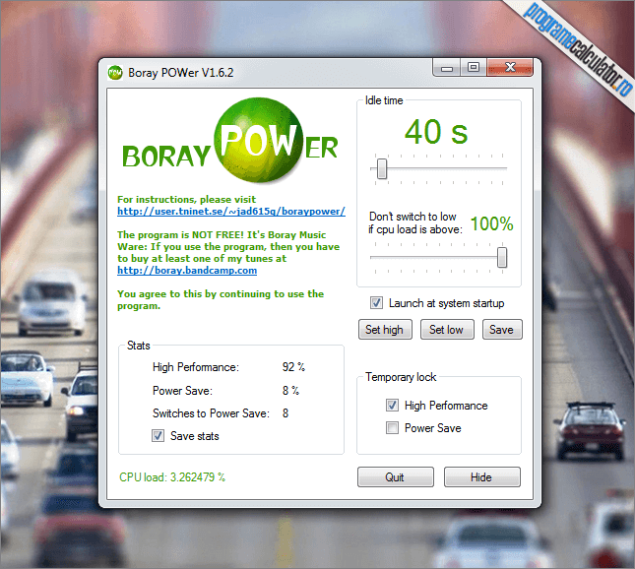Image resolution: width=635 pixels, height=569 pixels.
Task: Click the Set low button
Action: [x=447, y=329]
